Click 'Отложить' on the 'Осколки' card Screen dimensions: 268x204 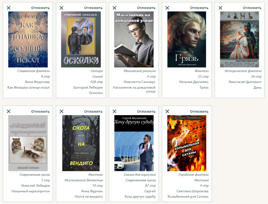pyautogui.click(x=93, y=8)
